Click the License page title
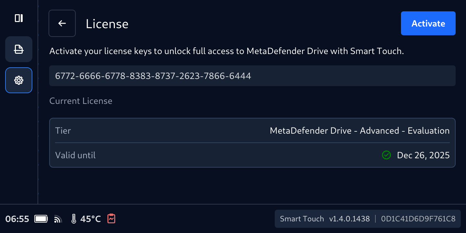 (107, 24)
